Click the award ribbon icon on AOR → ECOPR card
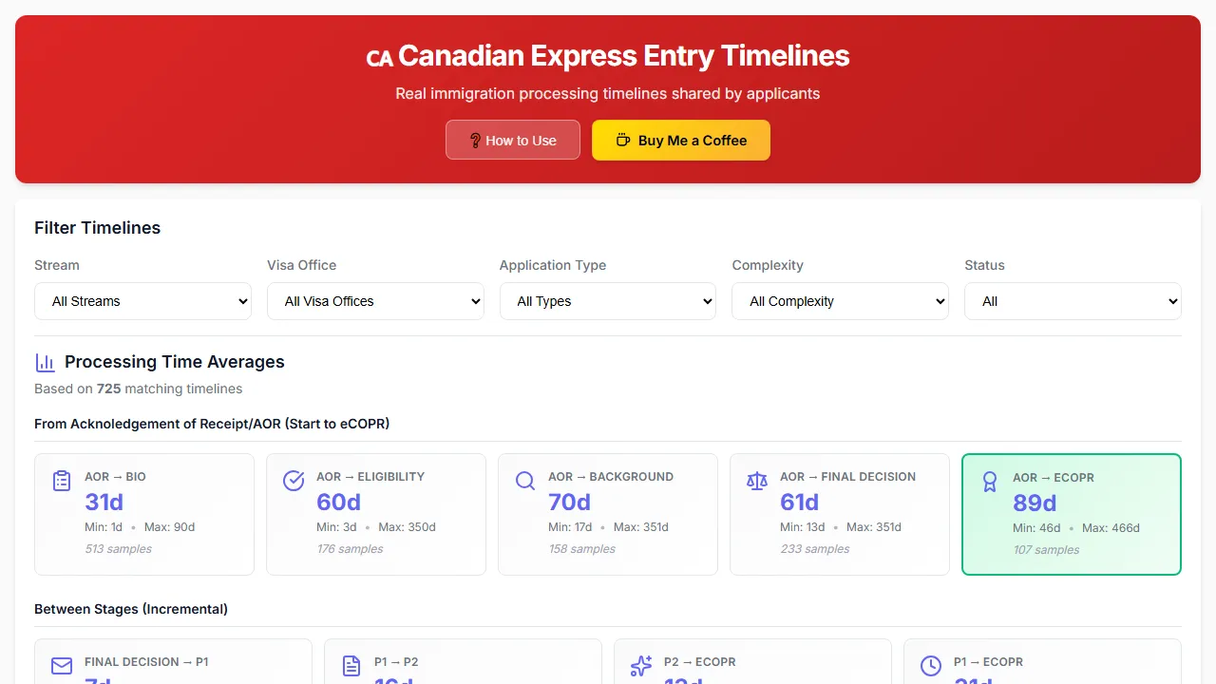The height and width of the screenshot is (684, 1216). click(989, 482)
